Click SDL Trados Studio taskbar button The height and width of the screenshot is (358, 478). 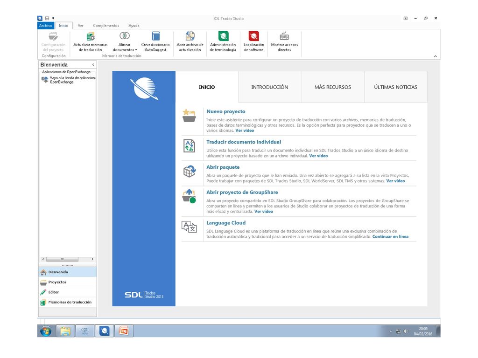(x=104, y=331)
